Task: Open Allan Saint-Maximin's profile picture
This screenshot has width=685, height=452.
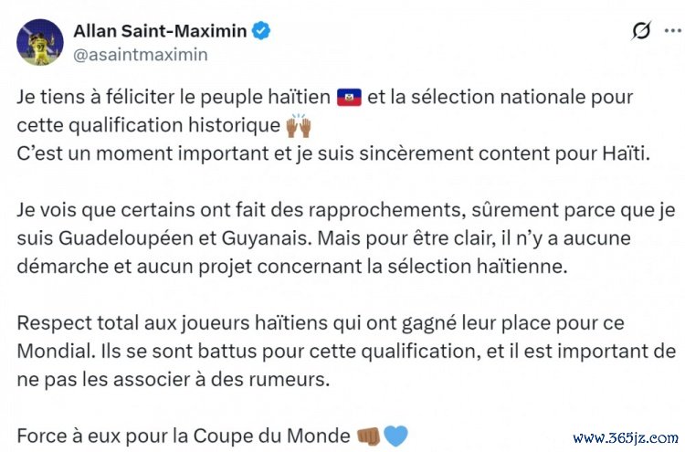Action: pos(37,41)
